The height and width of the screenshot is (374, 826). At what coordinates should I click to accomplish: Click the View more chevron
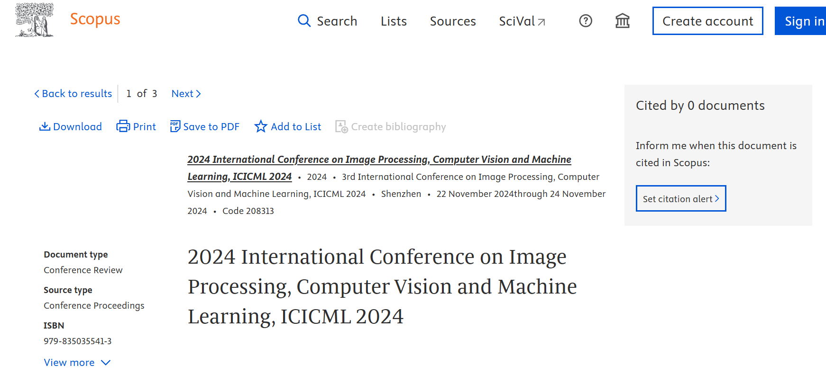(106, 363)
